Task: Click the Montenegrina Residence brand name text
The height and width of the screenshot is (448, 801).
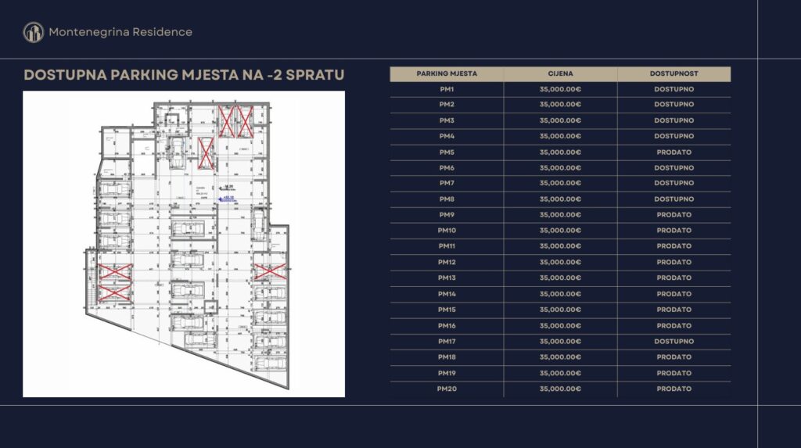Action: click(x=120, y=32)
